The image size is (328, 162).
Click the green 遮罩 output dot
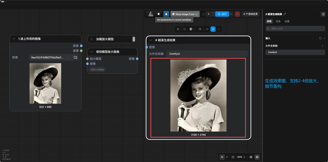(81, 51)
